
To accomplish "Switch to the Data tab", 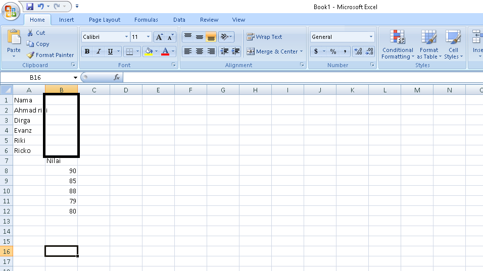I will coord(179,20).
